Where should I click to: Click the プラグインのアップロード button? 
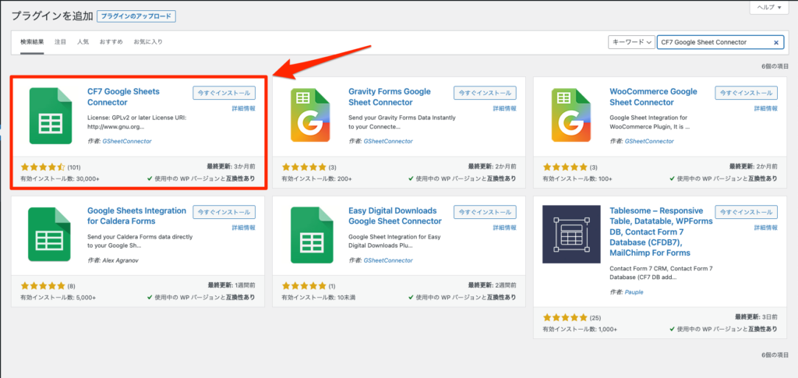136,16
